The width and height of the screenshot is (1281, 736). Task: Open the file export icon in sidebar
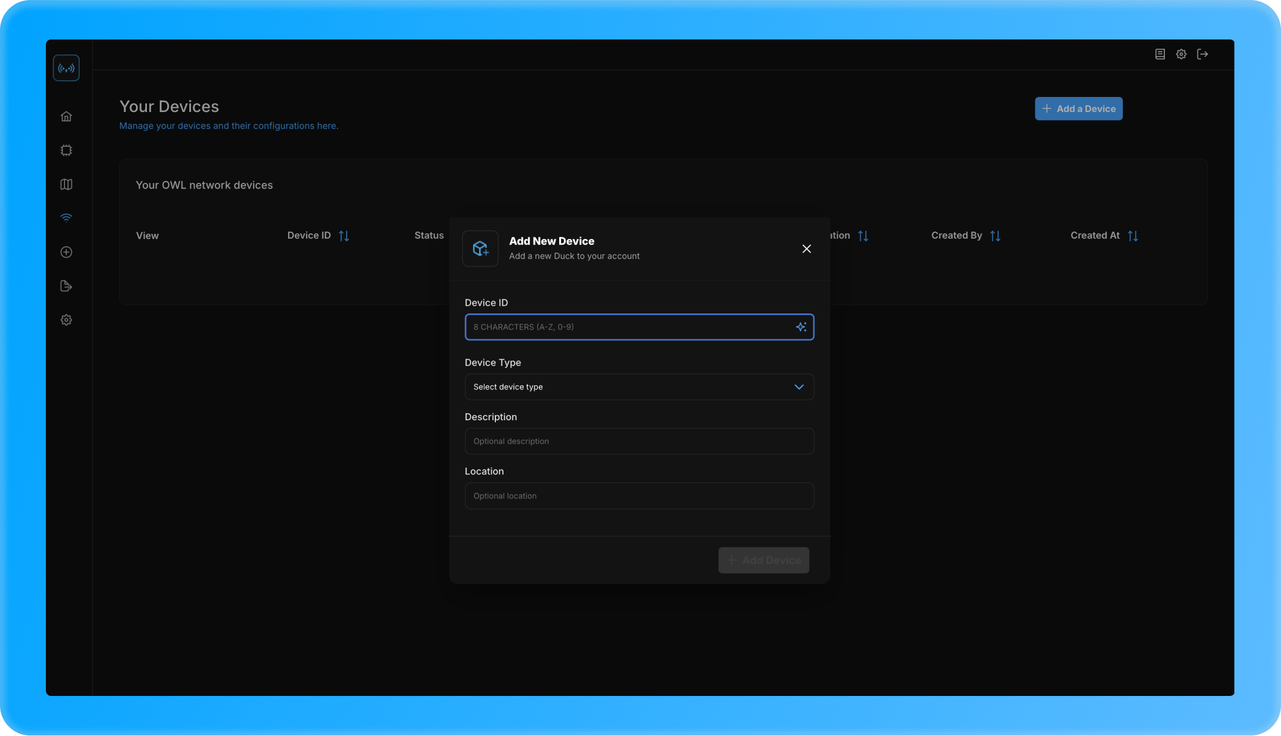66,286
